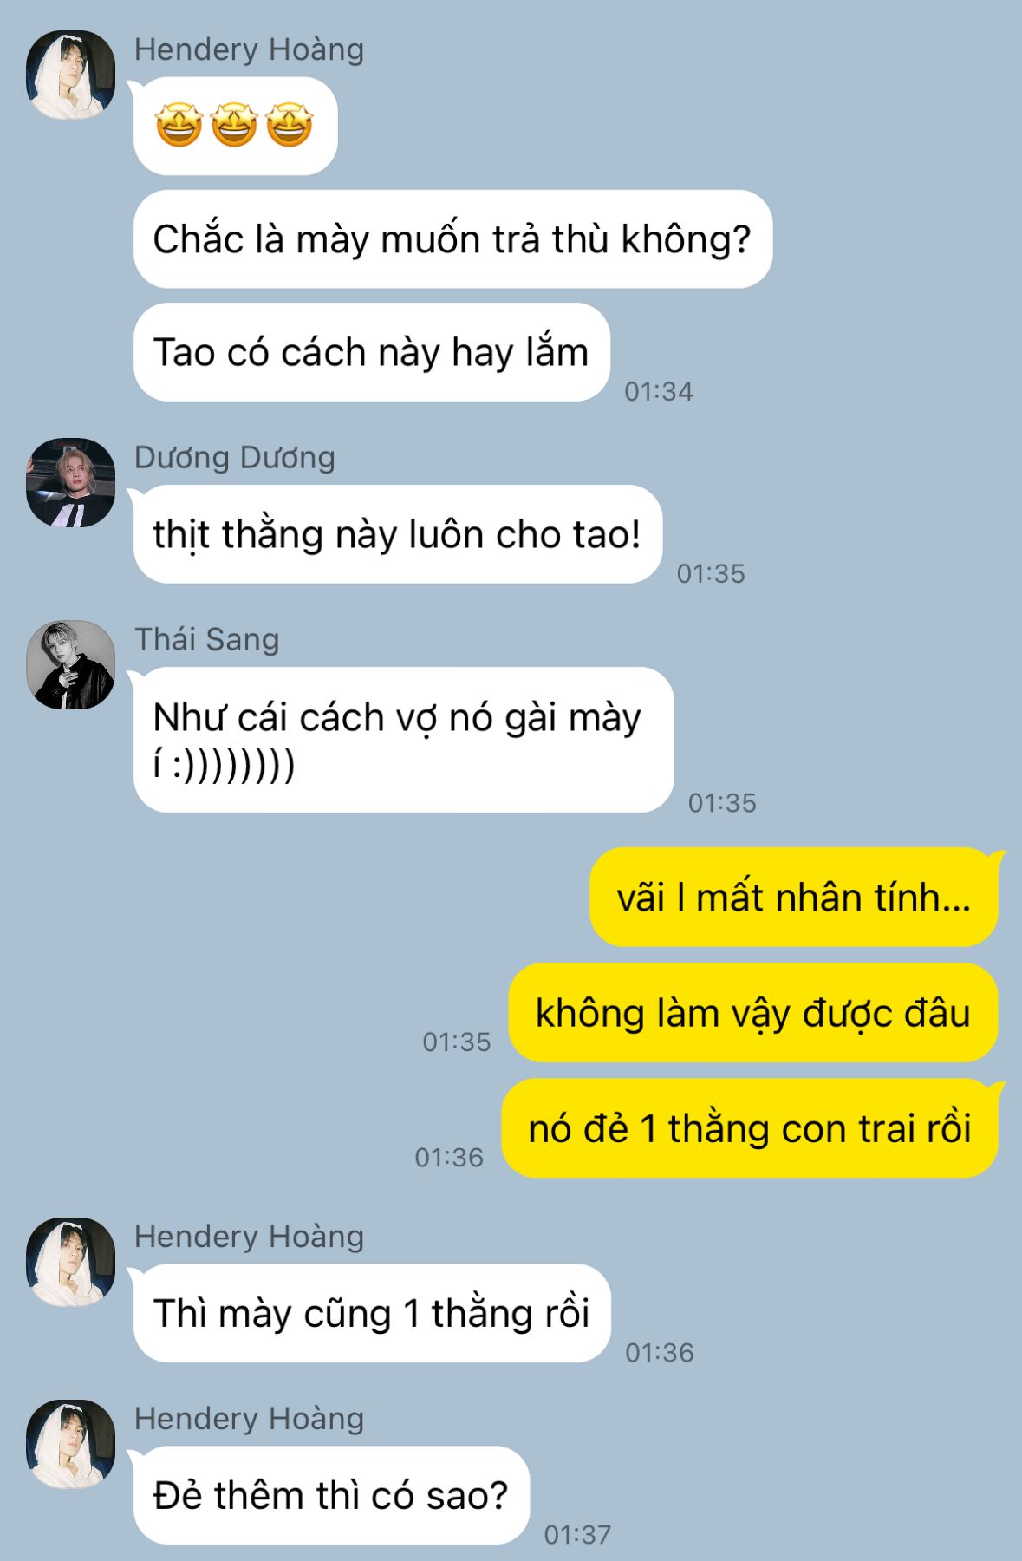The width and height of the screenshot is (1022, 1561).
Task: Tap the name label 'Dương Dương'
Action: coord(234,457)
